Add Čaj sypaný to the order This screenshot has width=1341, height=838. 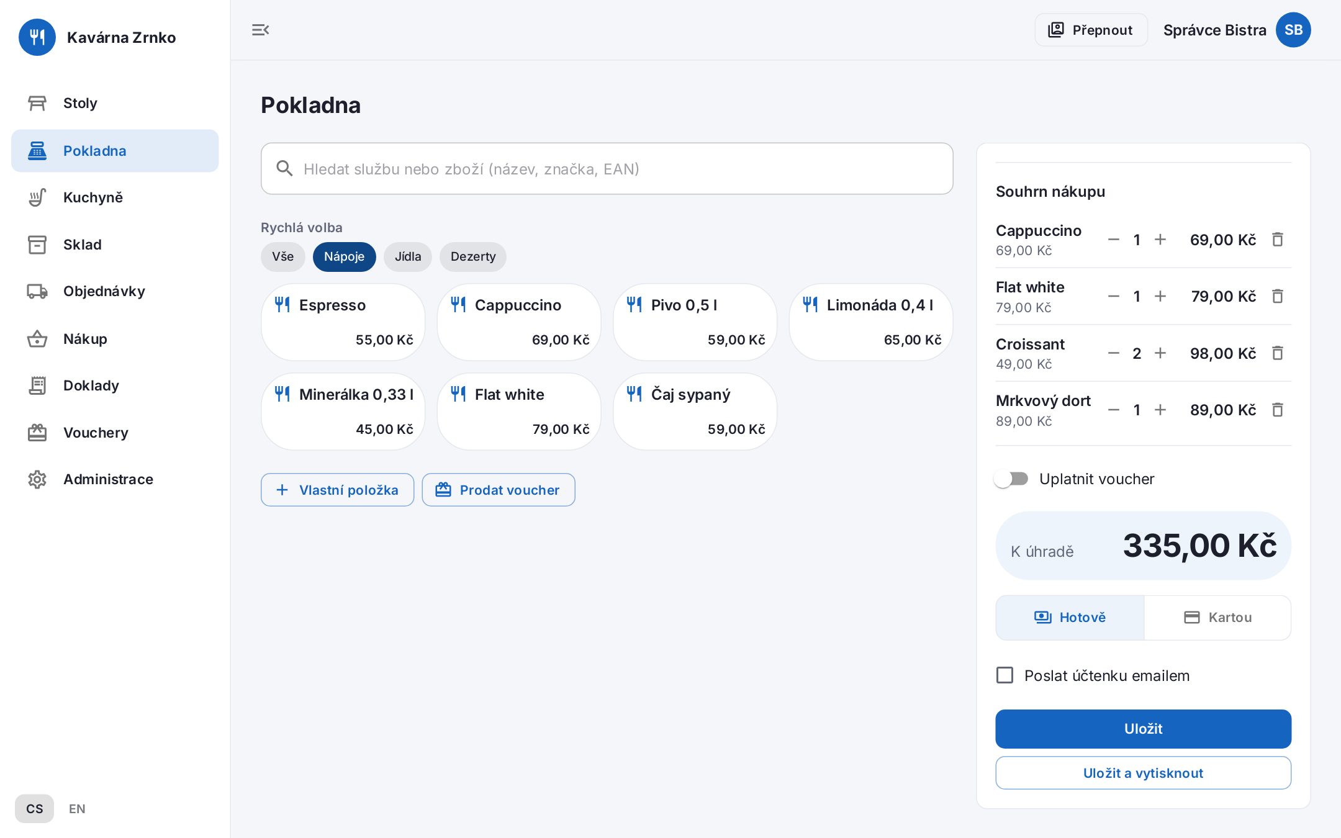695,412
